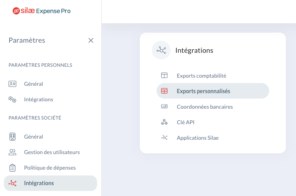Viewport: 296px width, 196px height.
Task: Open the Politique de dépenses settings
Action: tap(50, 168)
